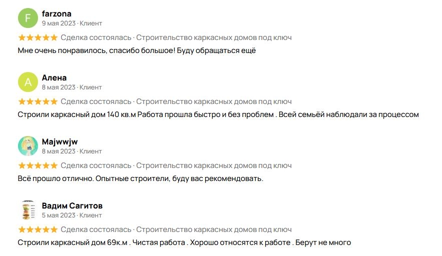Click the '5 мая 2023' review date
Screen dimensions: 442x256
(x=59, y=215)
